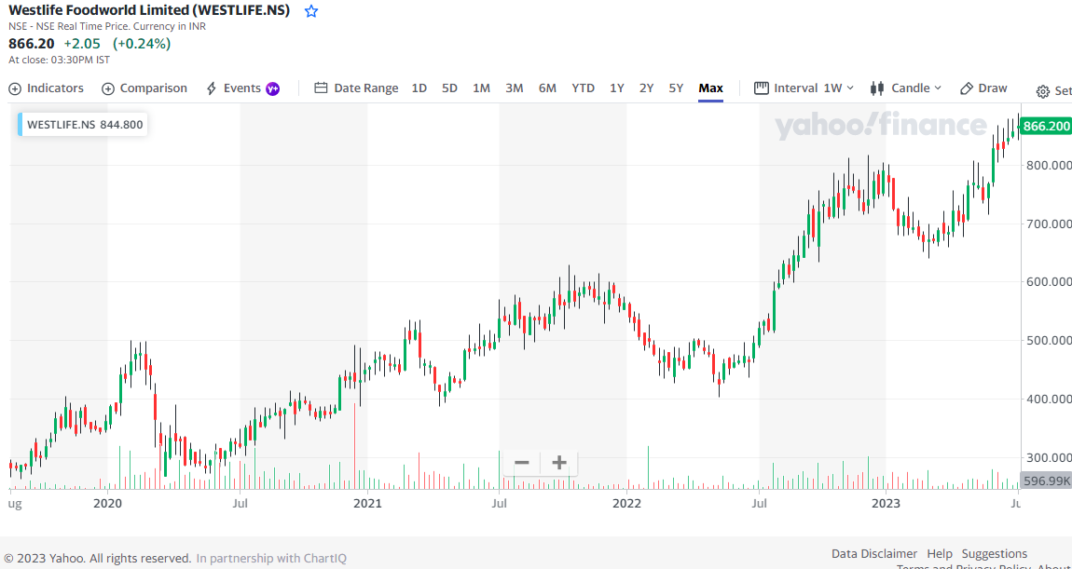
Task: Click the purple Y+ premium badge
Action: click(273, 88)
